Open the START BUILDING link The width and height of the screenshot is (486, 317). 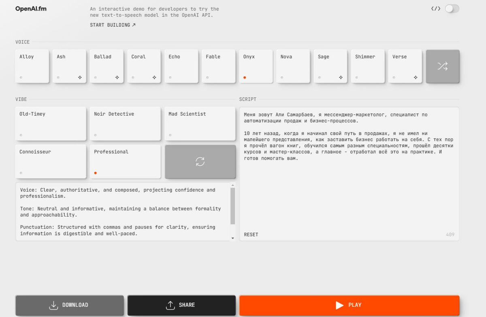[x=113, y=25]
